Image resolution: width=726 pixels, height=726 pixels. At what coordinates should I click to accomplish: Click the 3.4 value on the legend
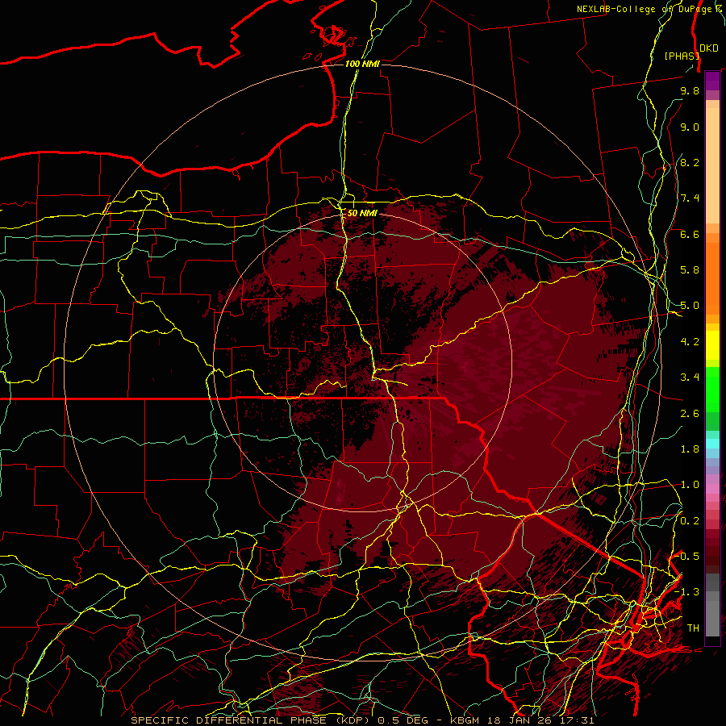coord(690,378)
